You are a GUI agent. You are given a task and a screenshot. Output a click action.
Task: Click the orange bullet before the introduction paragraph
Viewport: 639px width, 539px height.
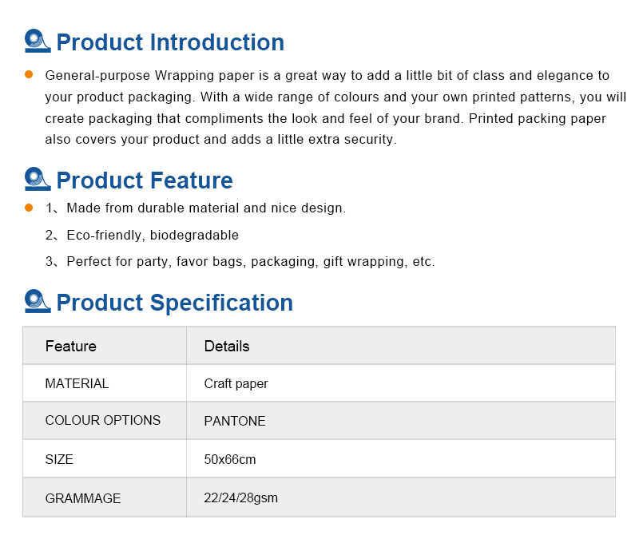tap(29, 74)
